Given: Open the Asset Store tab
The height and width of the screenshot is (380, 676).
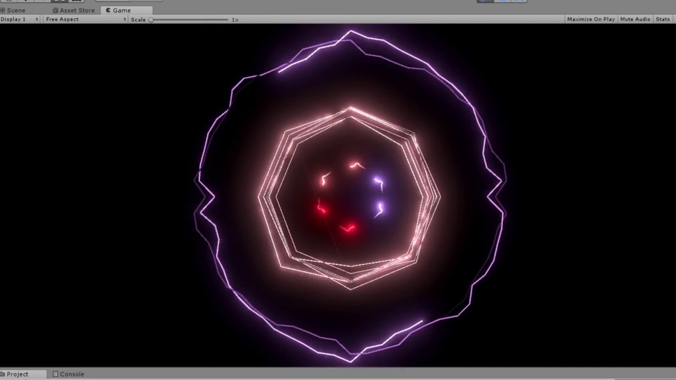Looking at the screenshot, I should pyautogui.click(x=73, y=10).
